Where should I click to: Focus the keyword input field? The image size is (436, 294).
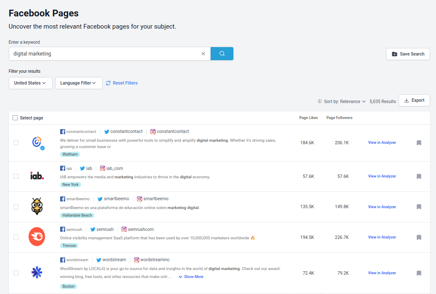click(105, 54)
